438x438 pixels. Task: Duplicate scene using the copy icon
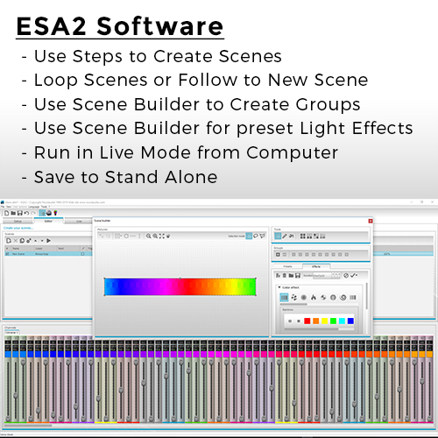[22, 241]
